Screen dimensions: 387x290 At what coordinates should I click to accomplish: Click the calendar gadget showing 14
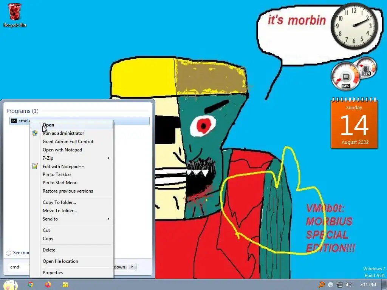354,123
